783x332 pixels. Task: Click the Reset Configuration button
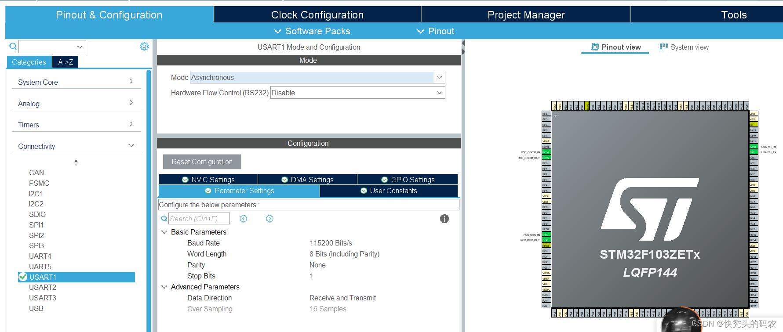pos(202,162)
